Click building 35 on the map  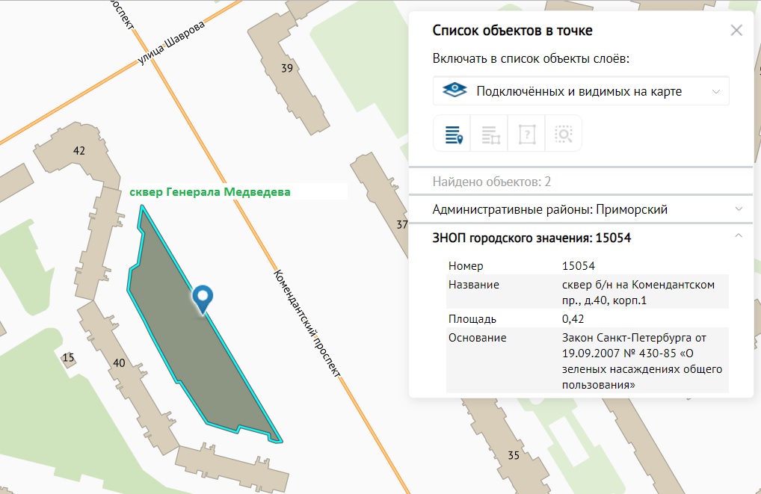point(513,455)
